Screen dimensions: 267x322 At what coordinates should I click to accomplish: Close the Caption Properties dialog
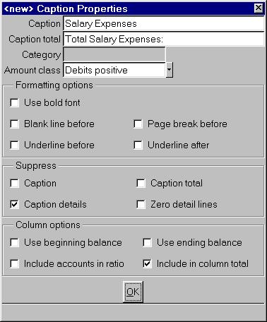(x=259, y=8)
